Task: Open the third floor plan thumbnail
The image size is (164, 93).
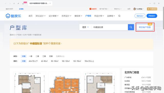Action: tap(99, 83)
